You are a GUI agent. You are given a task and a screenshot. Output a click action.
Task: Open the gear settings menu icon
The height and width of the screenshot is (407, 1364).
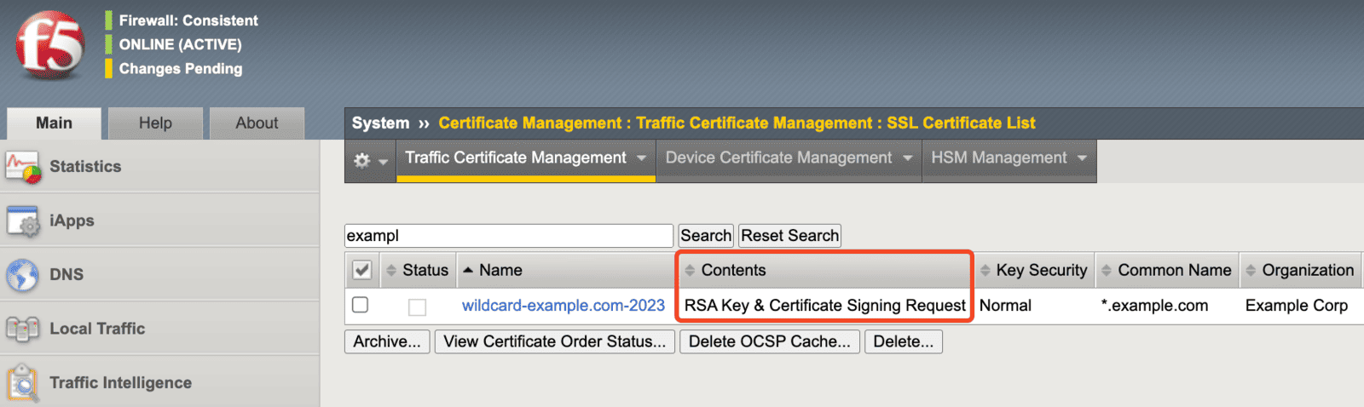362,160
